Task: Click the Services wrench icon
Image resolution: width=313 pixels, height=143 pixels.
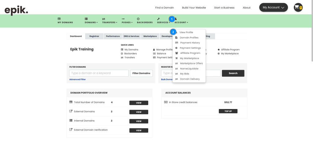Action: coord(159,19)
